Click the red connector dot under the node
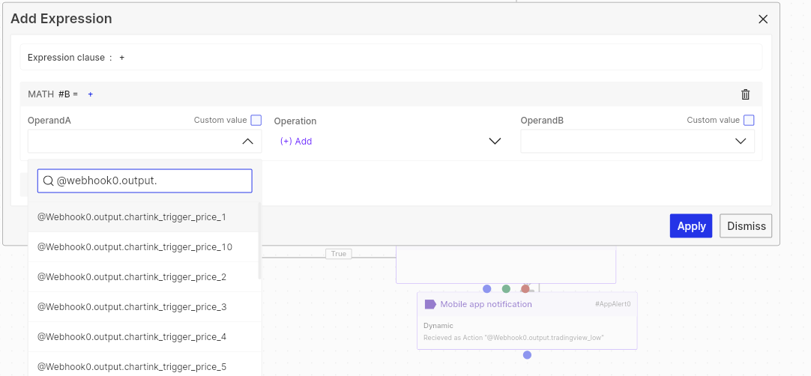Image resolution: width=811 pixels, height=376 pixels. [525, 289]
